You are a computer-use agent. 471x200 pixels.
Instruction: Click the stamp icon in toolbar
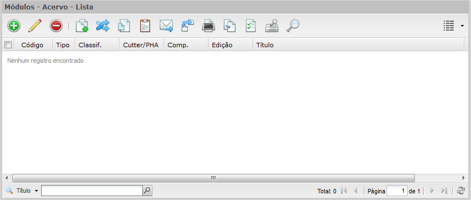tap(272, 26)
